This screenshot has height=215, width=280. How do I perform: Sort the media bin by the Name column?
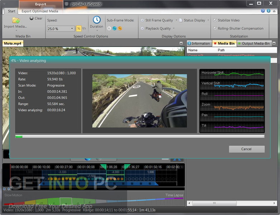[202, 50]
